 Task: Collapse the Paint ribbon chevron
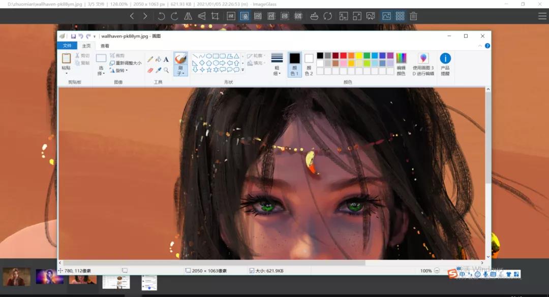pos(480,46)
